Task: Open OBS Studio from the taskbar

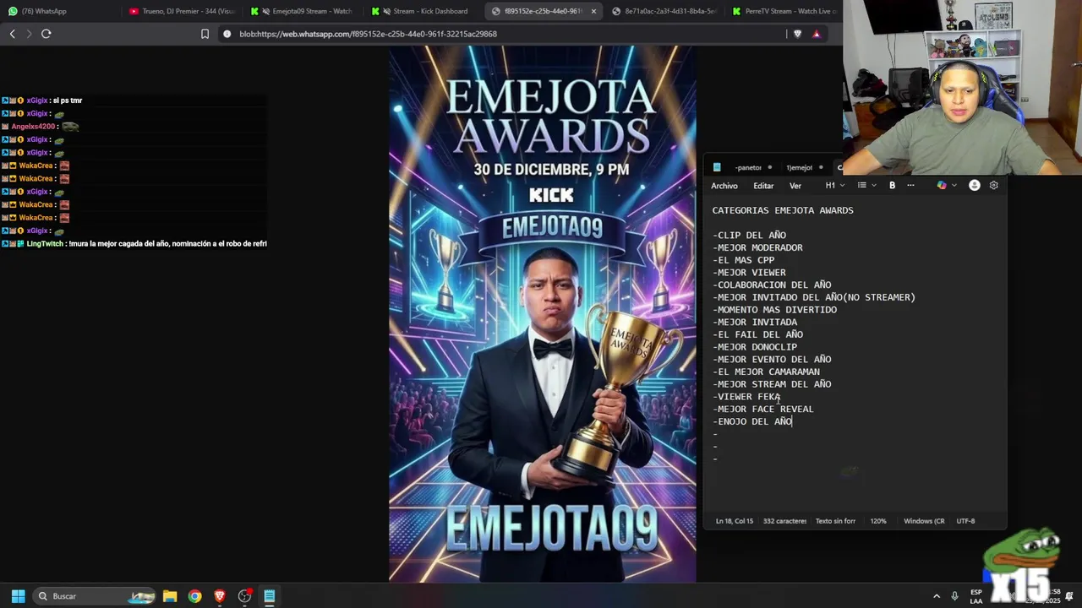Action: [245, 596]
